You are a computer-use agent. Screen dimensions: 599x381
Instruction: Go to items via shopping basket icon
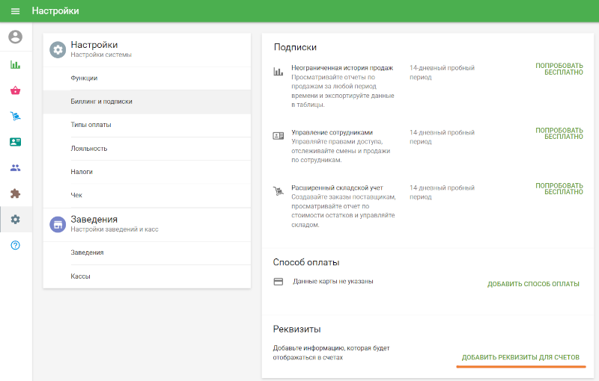click(15, 90)
